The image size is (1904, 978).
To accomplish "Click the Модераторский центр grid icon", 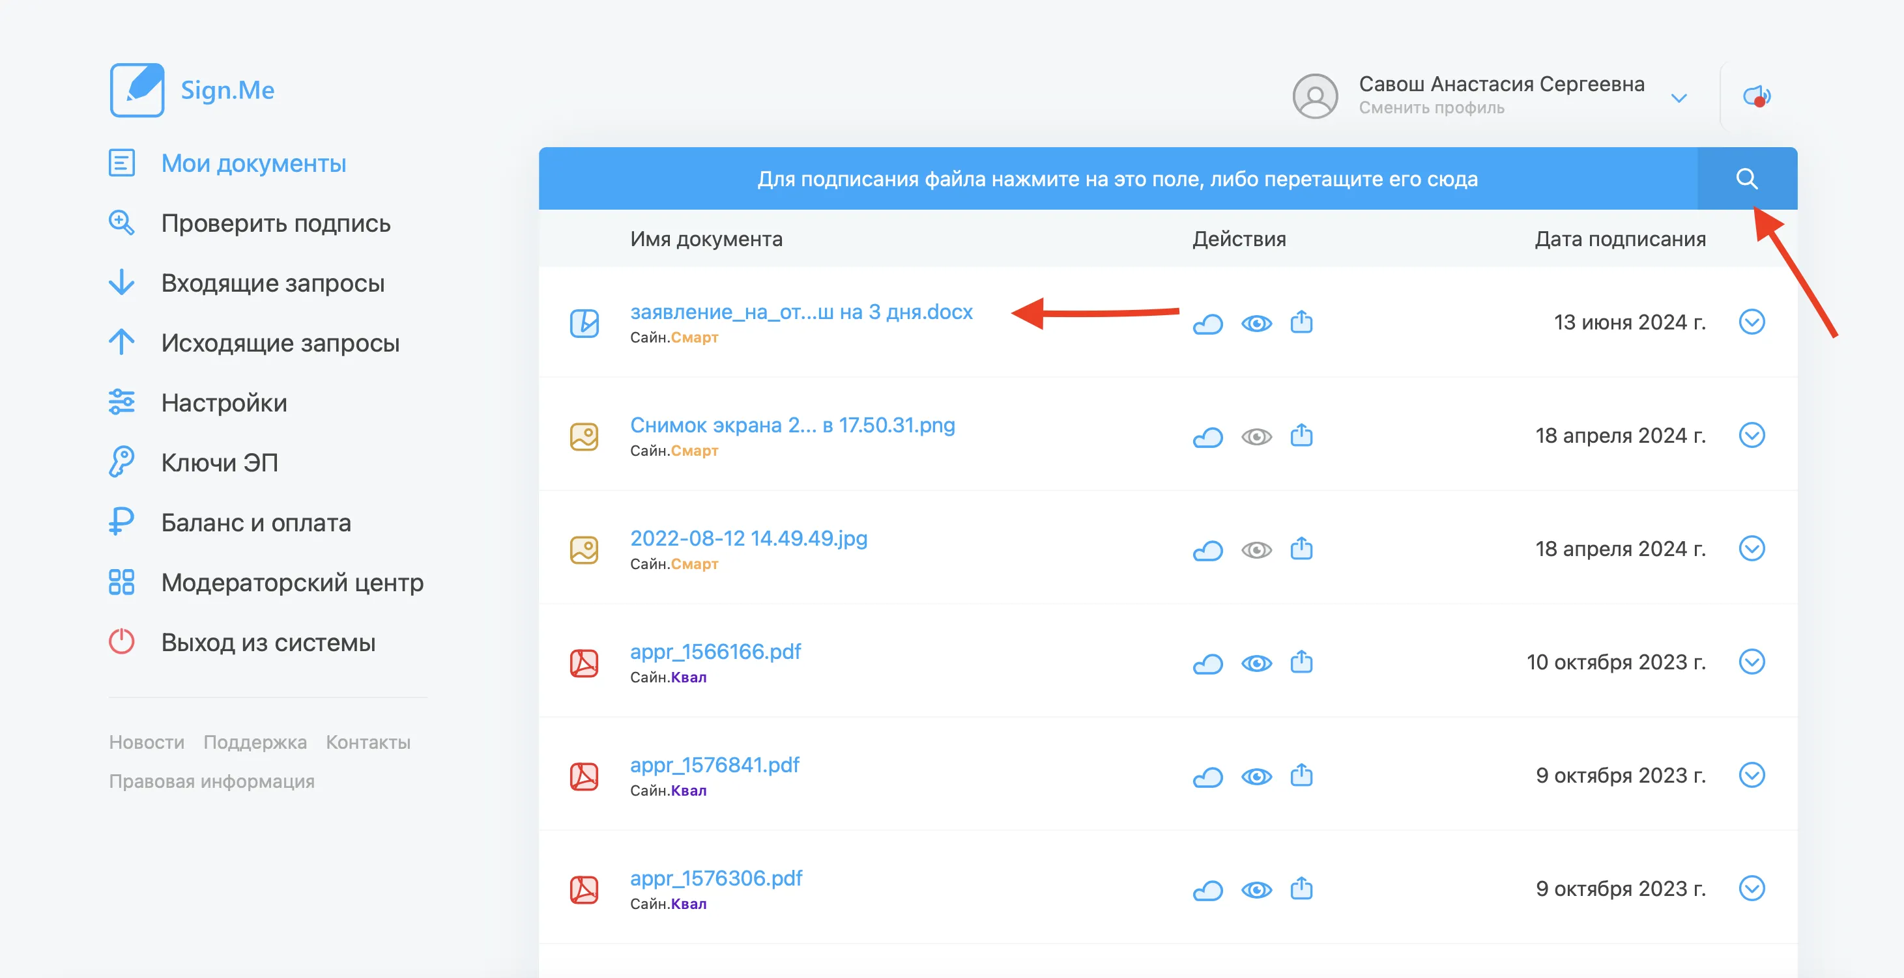I will point(121,582).
